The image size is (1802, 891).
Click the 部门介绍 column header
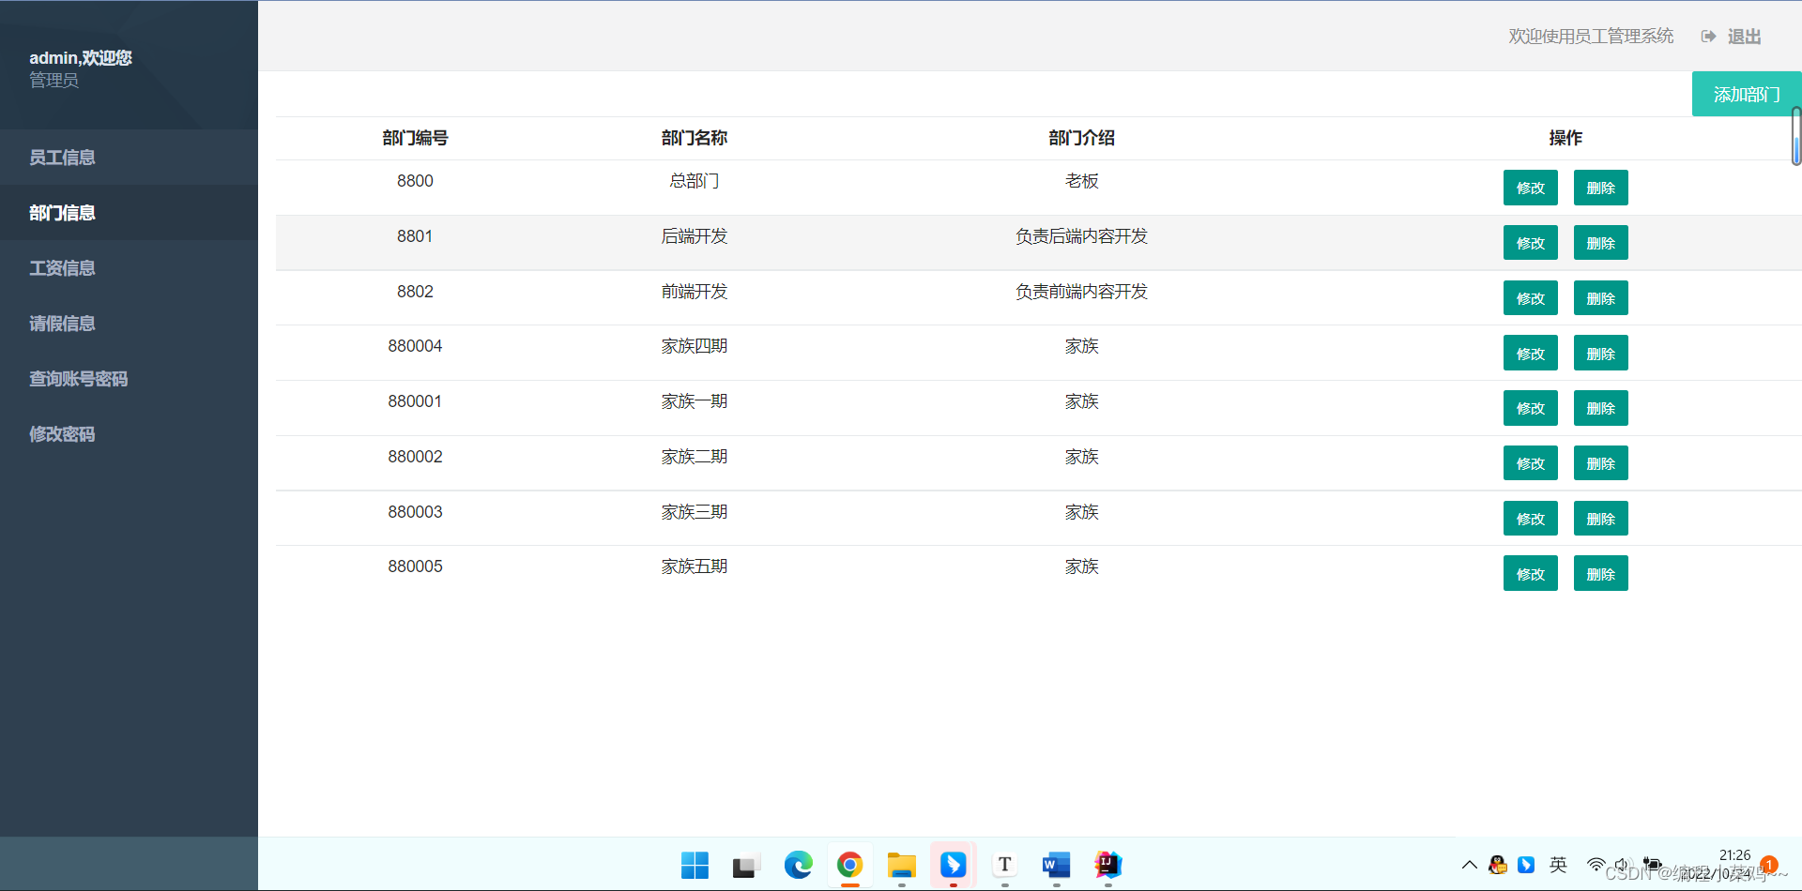coord(1081,138)
